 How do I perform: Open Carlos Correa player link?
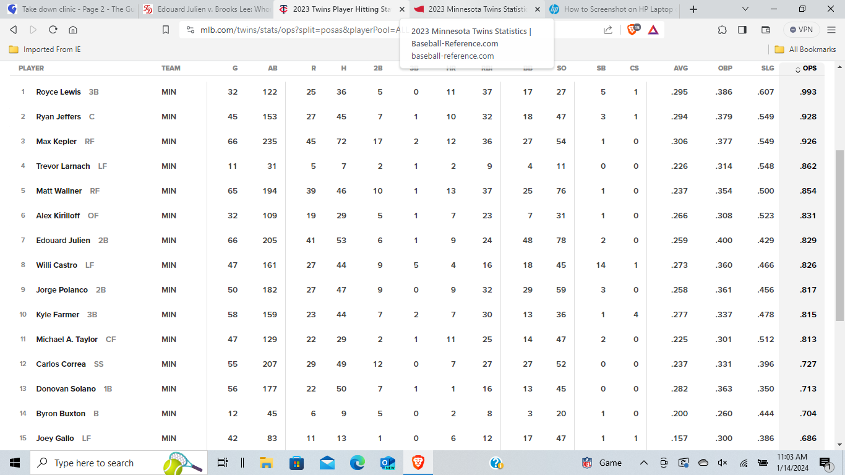(x=61, y=364)
